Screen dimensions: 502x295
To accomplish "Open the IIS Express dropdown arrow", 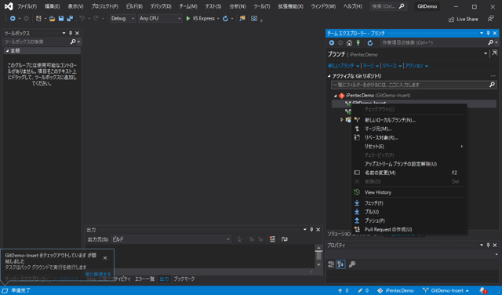I will point(218,19).
